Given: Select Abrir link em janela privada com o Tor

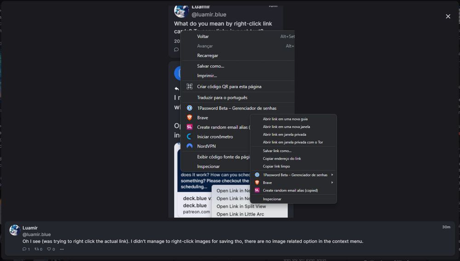Looking at the screenshot, I should [x=293, y=142].
